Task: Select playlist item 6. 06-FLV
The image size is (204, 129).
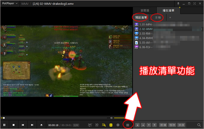Action: click(x=168, y=47)
